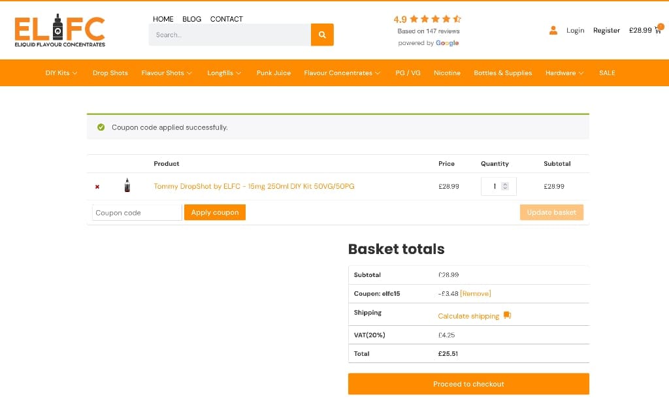This screenshot has width=669, height=416.
Task: Click the green success checkmark icon
Action: (101, 127)
